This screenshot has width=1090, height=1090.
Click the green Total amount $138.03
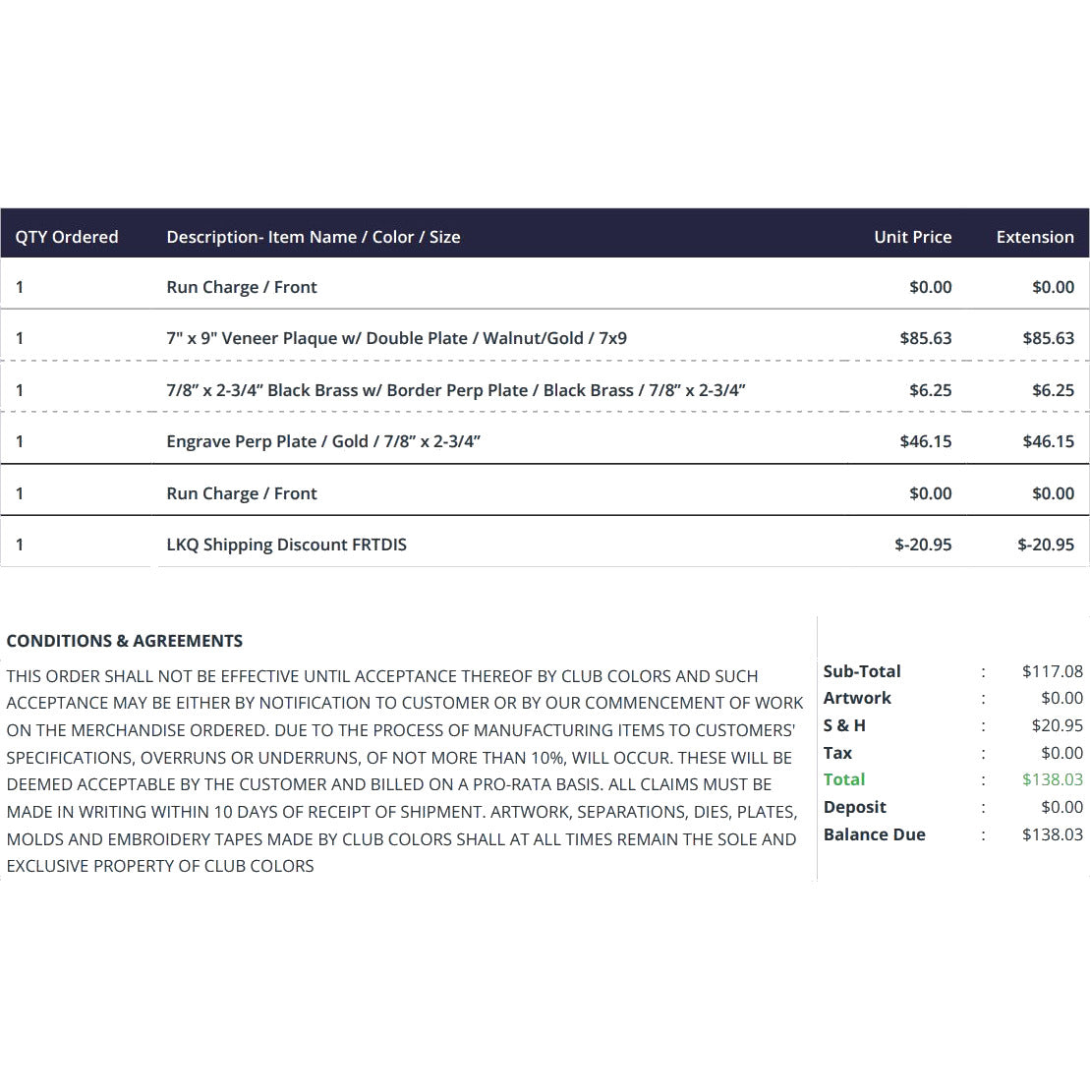(x=1053, y=780)
